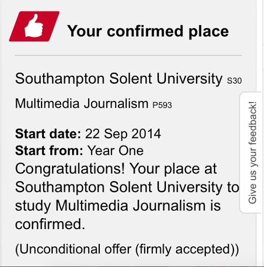Select the Southampton Solent University title line
Image resolution: width=264 pixels, height=267 pixels.
tap(119, 79)
